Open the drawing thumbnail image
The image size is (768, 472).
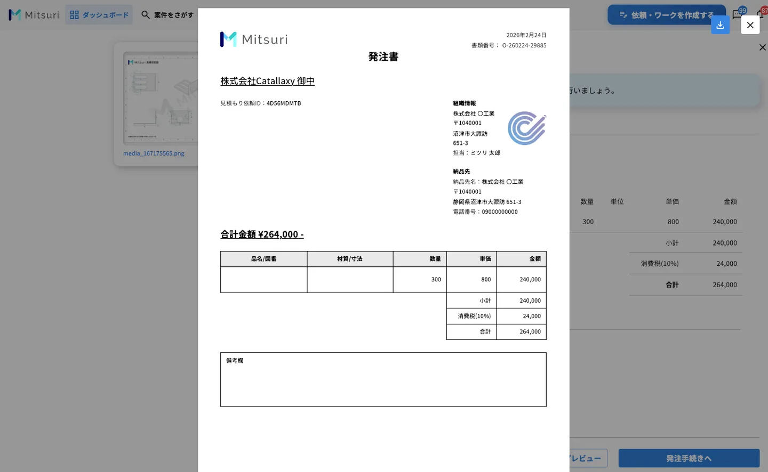click(x=161, y=98)
